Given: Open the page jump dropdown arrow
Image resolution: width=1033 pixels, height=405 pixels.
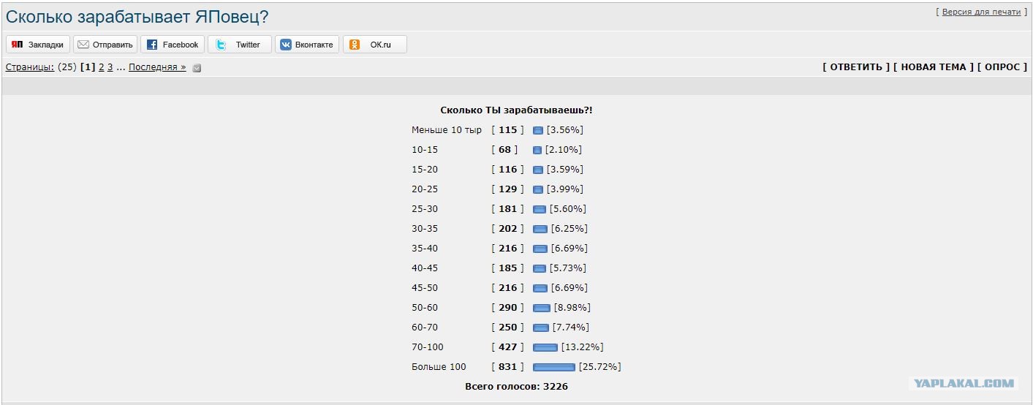Looking at the screenshot, I should 197,68.
